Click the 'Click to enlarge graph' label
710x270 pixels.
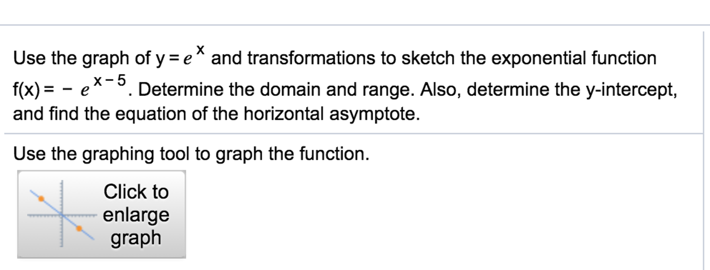(x=136, y=215)
